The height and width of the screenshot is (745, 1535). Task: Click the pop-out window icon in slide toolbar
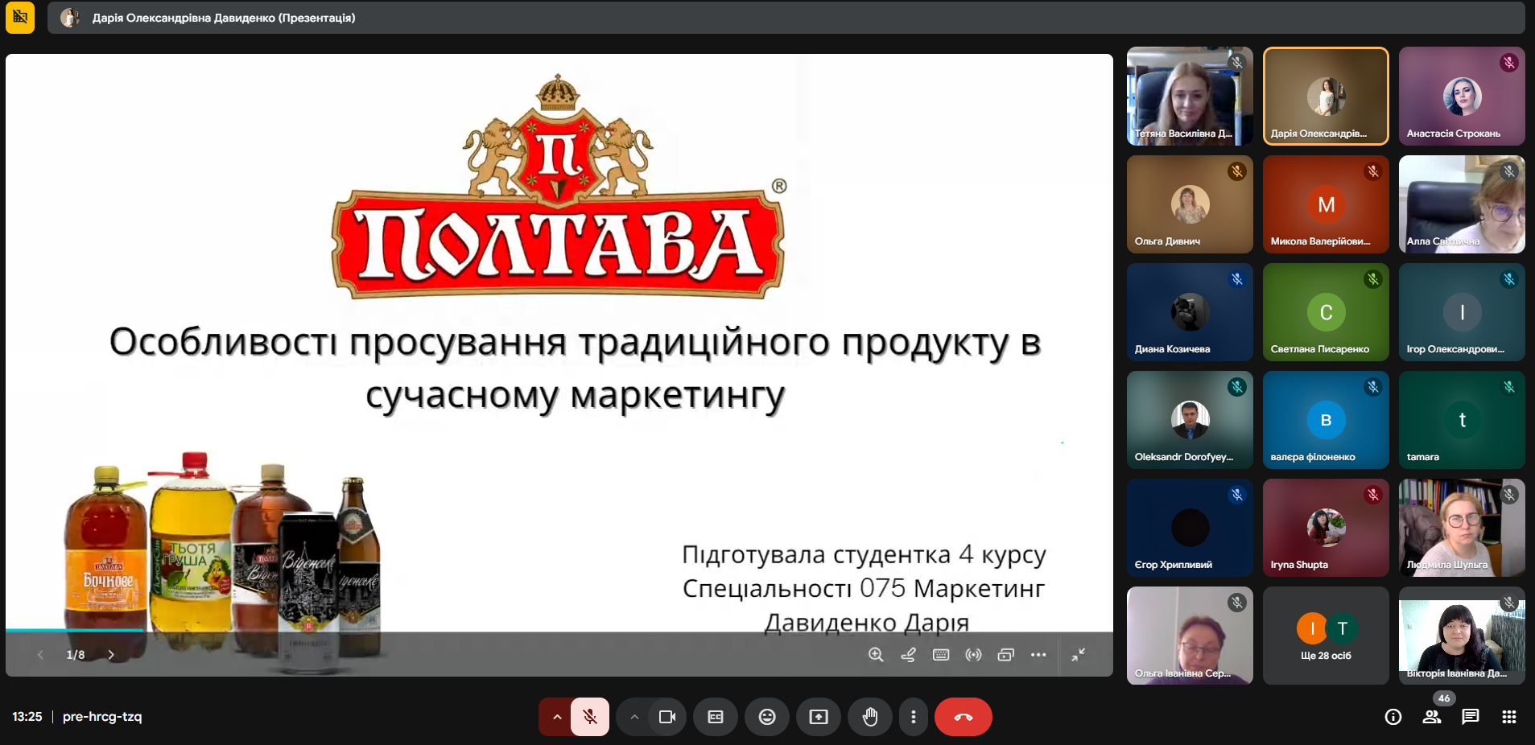pyautogui.click(x=1005, y=655)
